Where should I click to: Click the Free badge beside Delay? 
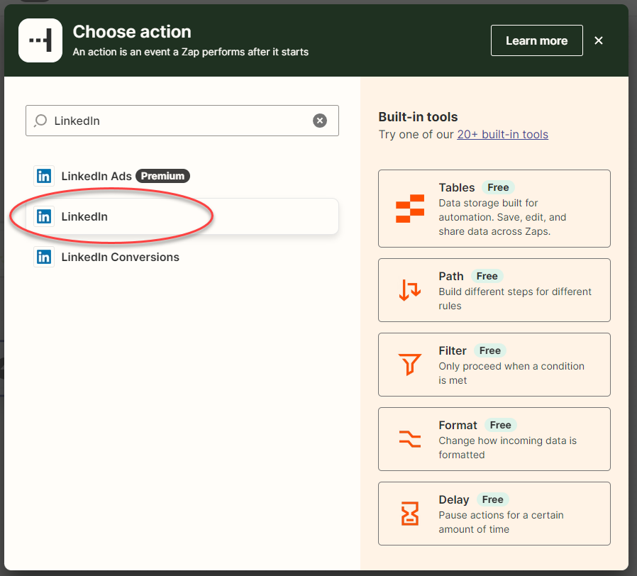click(x=493, y=499)
